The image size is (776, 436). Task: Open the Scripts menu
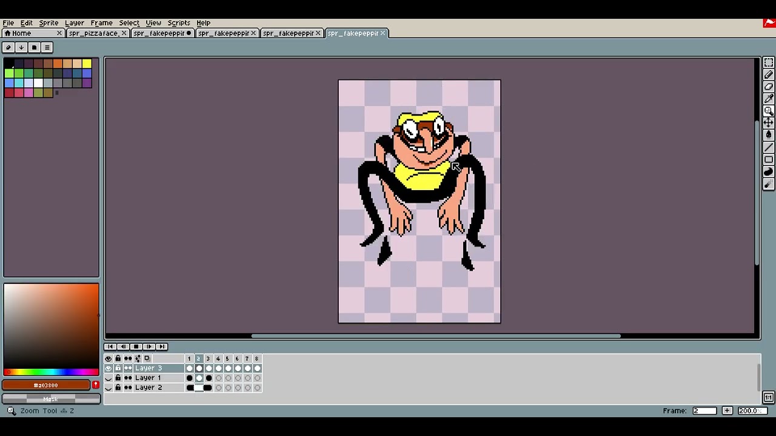(x=179, y=22)
